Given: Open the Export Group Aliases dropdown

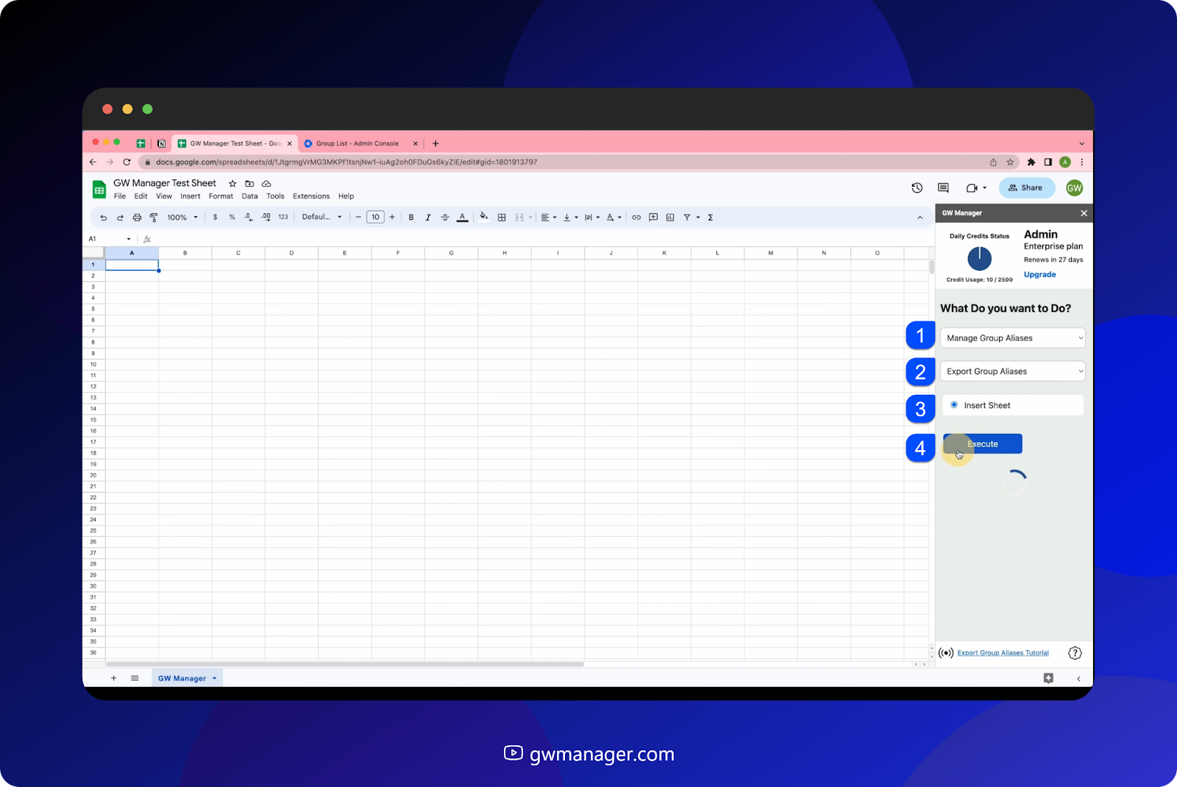Looking at the screenshot, I should (x=1013, y=371).
